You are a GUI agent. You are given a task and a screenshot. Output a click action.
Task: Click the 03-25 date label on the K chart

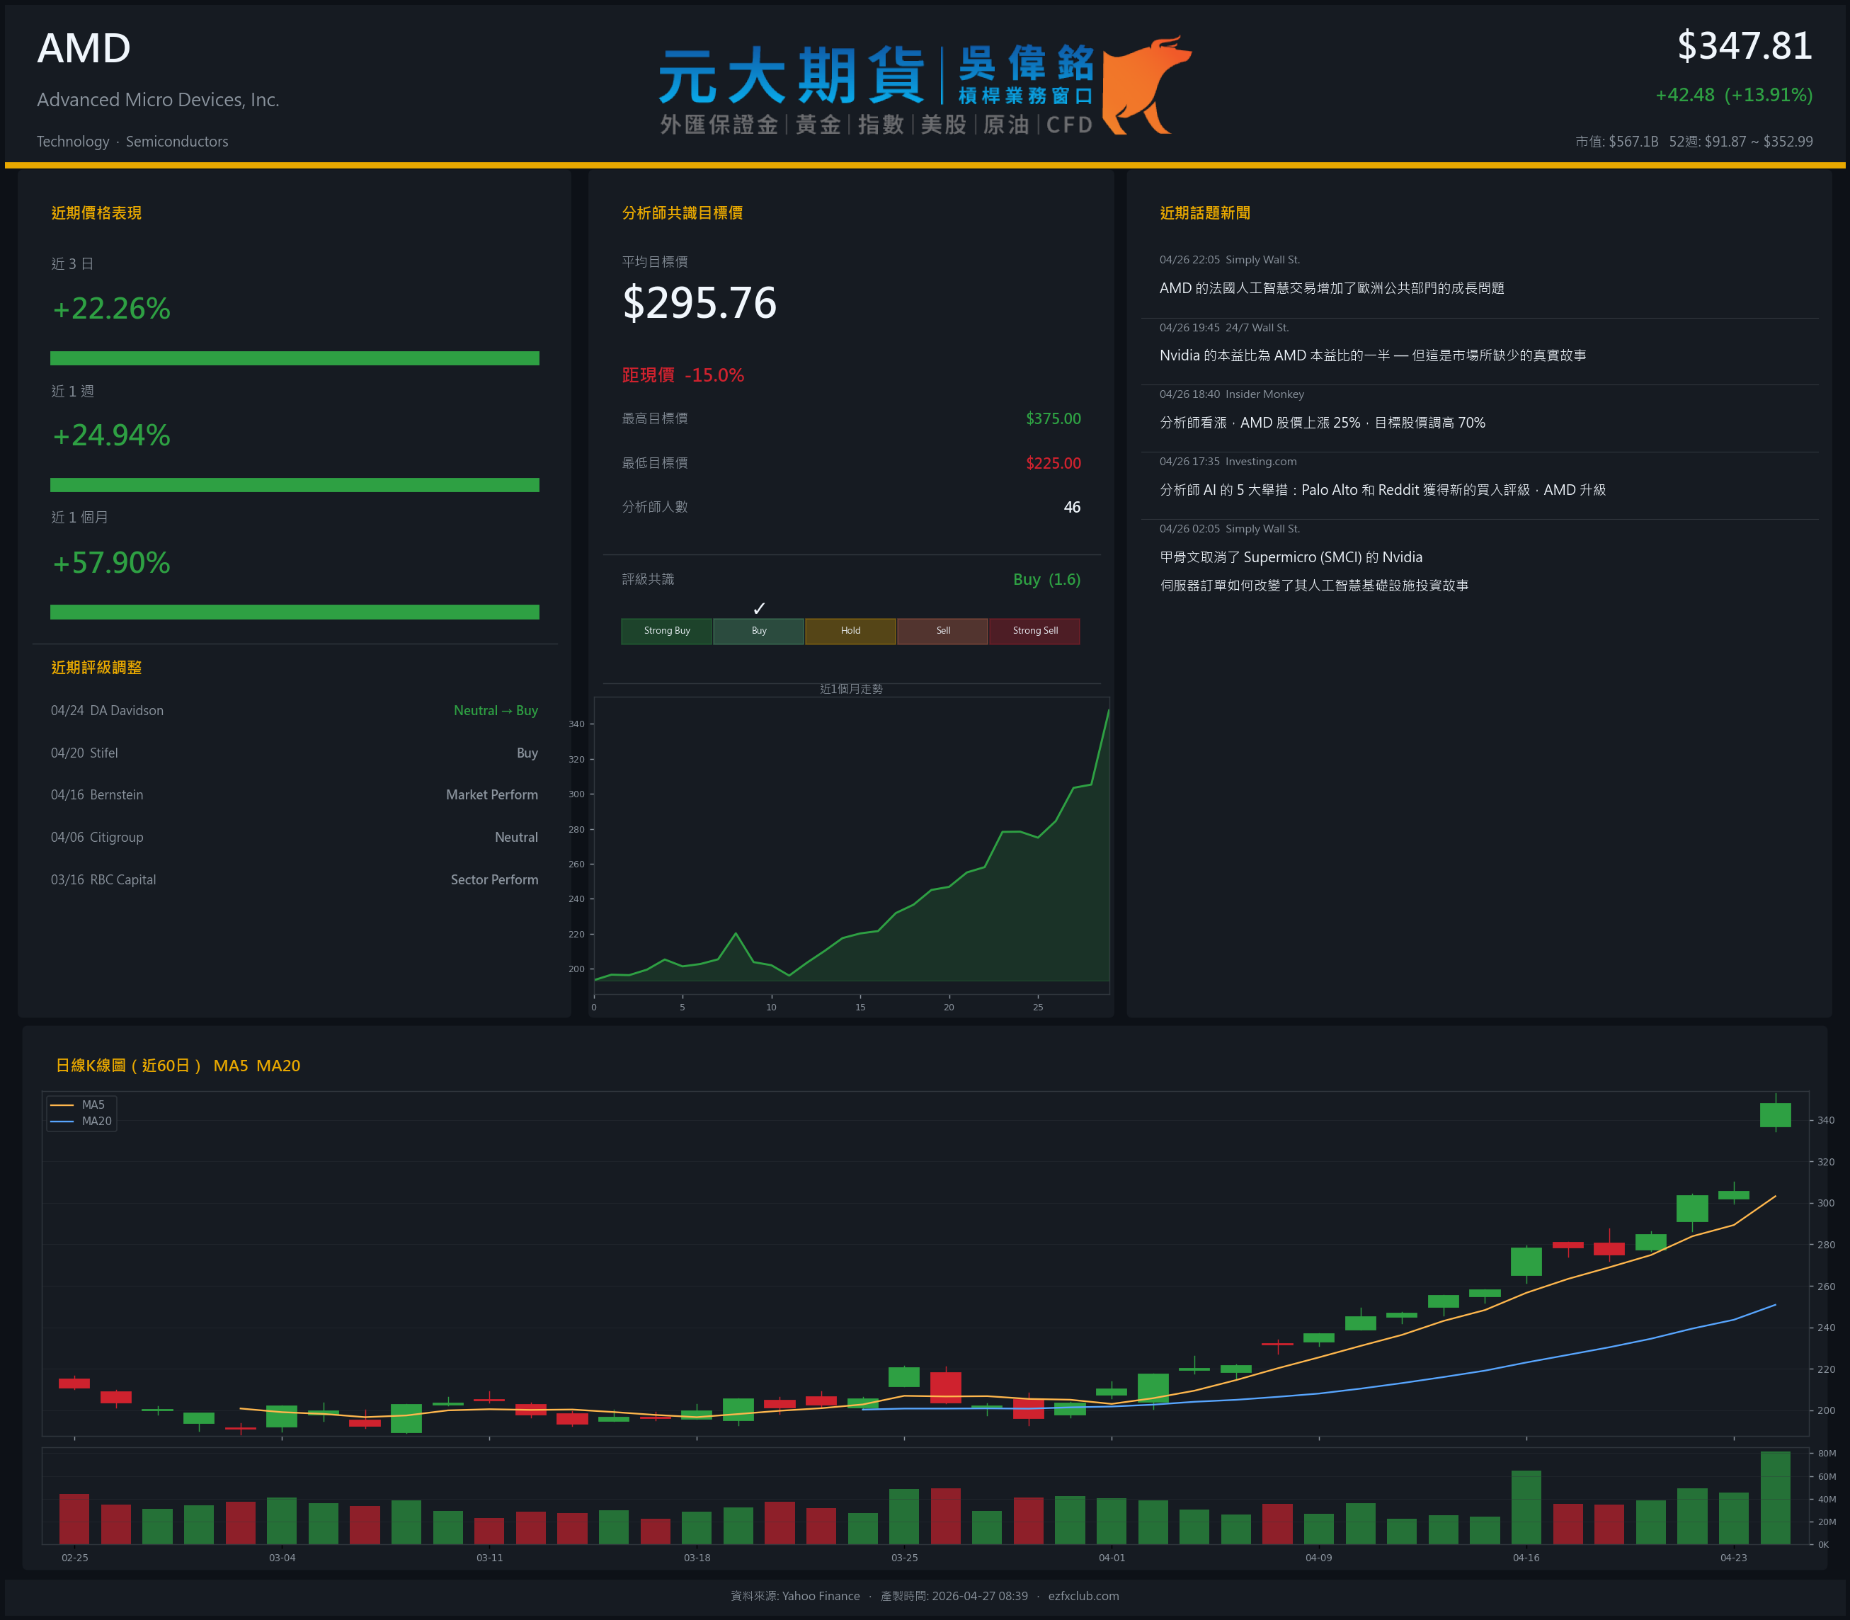[905, 1558]
